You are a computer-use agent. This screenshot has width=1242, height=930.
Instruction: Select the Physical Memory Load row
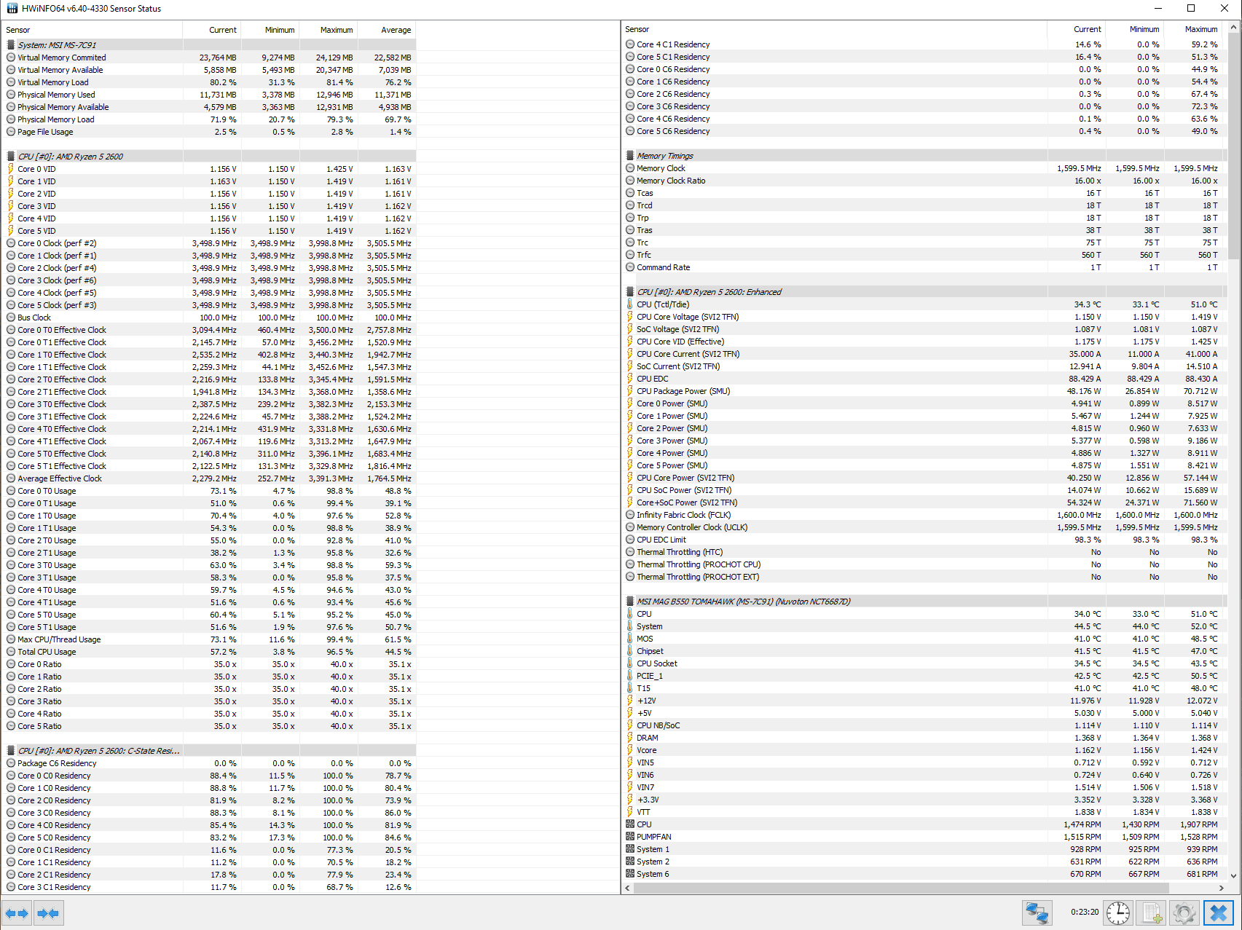point(209,119)
